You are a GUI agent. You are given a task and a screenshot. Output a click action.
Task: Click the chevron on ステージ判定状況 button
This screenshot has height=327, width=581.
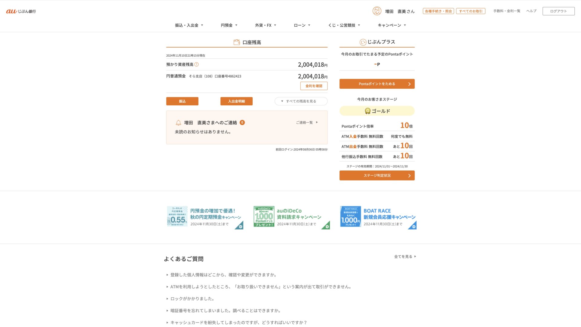(x=409, y=176)
